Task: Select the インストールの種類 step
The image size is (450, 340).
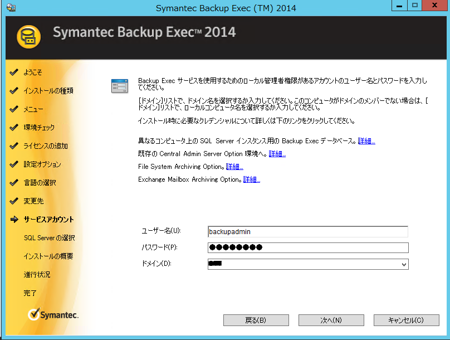Action: 48,91
